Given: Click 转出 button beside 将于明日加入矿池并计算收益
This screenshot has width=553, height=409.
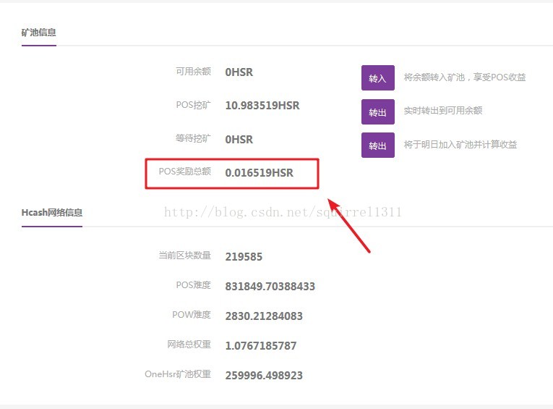Looking at the screenshot, I should click(x=378, y=146).
